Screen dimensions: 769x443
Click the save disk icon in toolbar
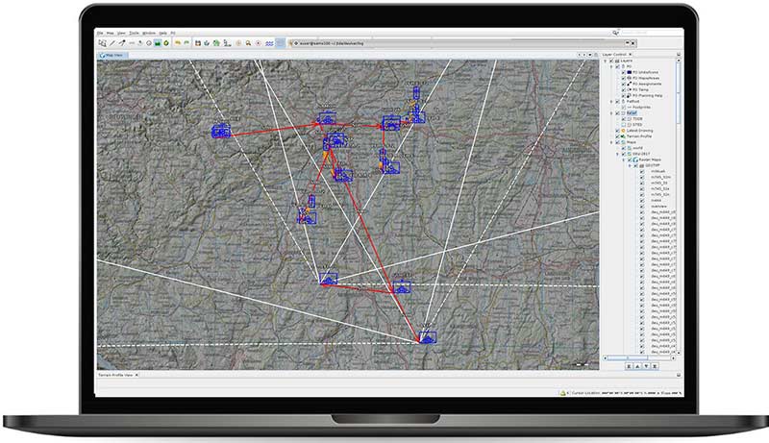coord(197,43)
